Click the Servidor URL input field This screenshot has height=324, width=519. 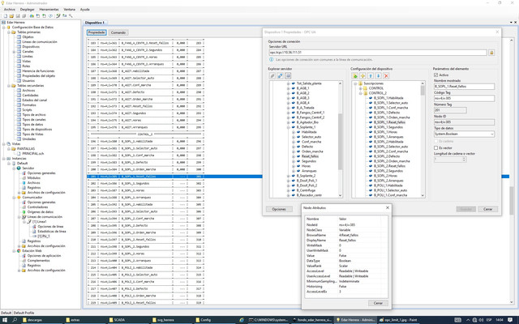pos(377,53)
